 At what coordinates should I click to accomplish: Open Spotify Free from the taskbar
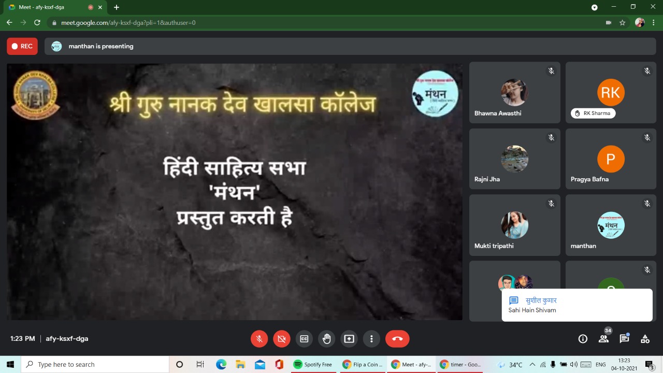pyautogui.click(x=313, y=365)
